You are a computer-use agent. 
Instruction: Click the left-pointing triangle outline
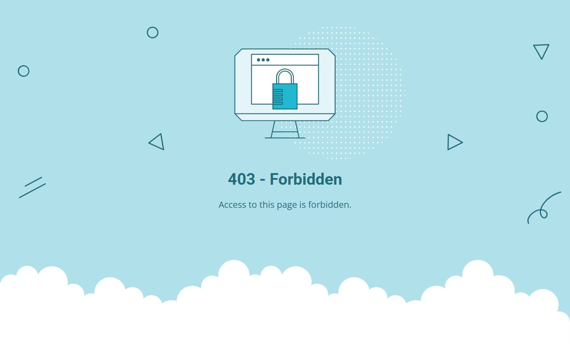tap(156, 142)
